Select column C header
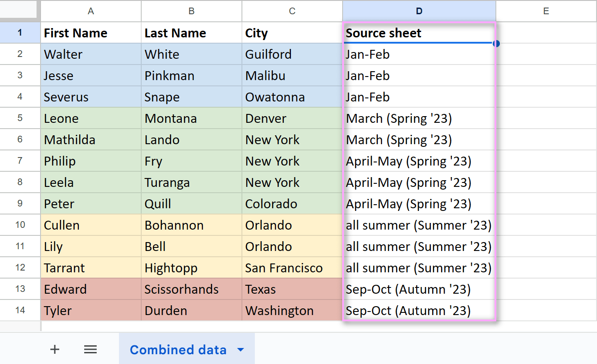This screenshot has height=364, width=597. click(292, 11)
